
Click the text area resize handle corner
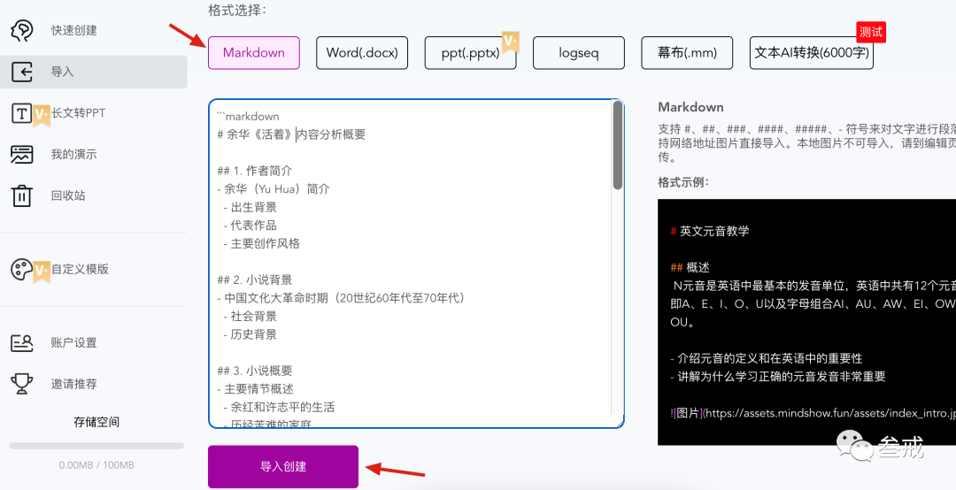coord(619,423)
